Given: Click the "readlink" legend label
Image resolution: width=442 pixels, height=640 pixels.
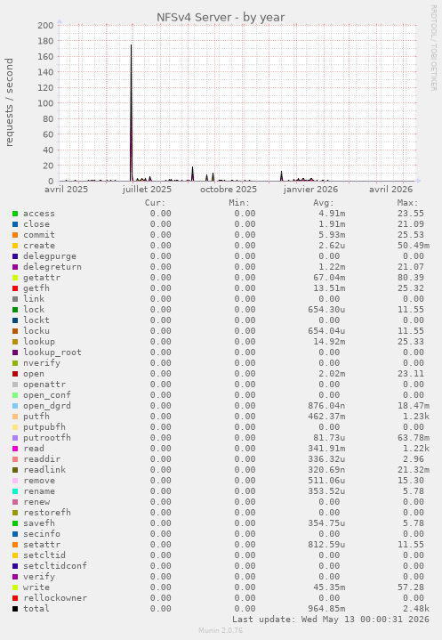Looking at the screenshot, I should pyautogui.click(x=44, y=470).
